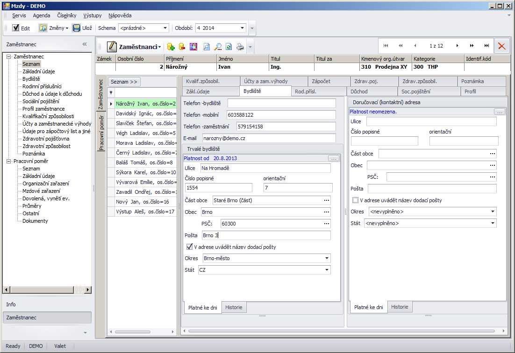Click the red X close panel icon

coord(502,46)
